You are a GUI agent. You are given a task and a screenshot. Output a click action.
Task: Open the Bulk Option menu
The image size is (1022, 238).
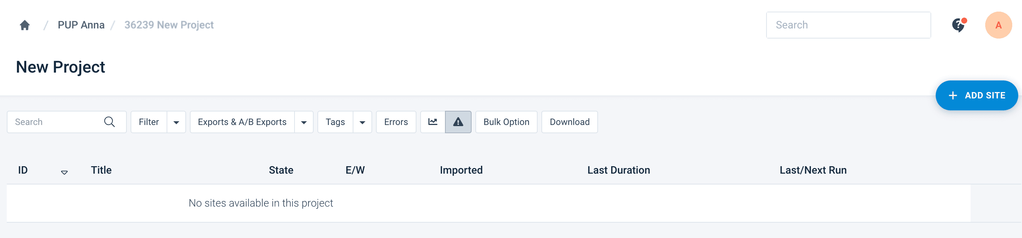click(x=506, y=122)
